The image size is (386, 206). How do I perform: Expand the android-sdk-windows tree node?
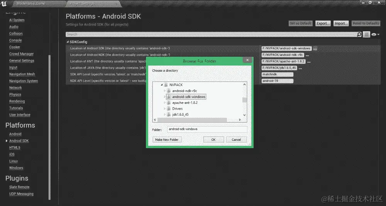point(165,97)
